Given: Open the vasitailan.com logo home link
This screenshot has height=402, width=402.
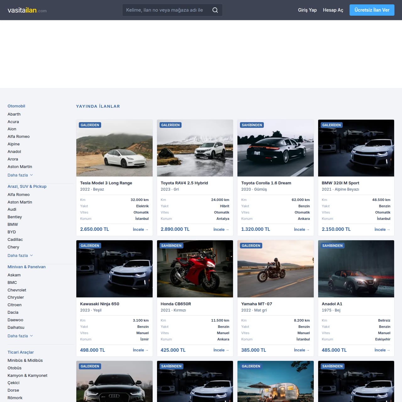Looking at the screenshot, I should (x=27, y=10).
